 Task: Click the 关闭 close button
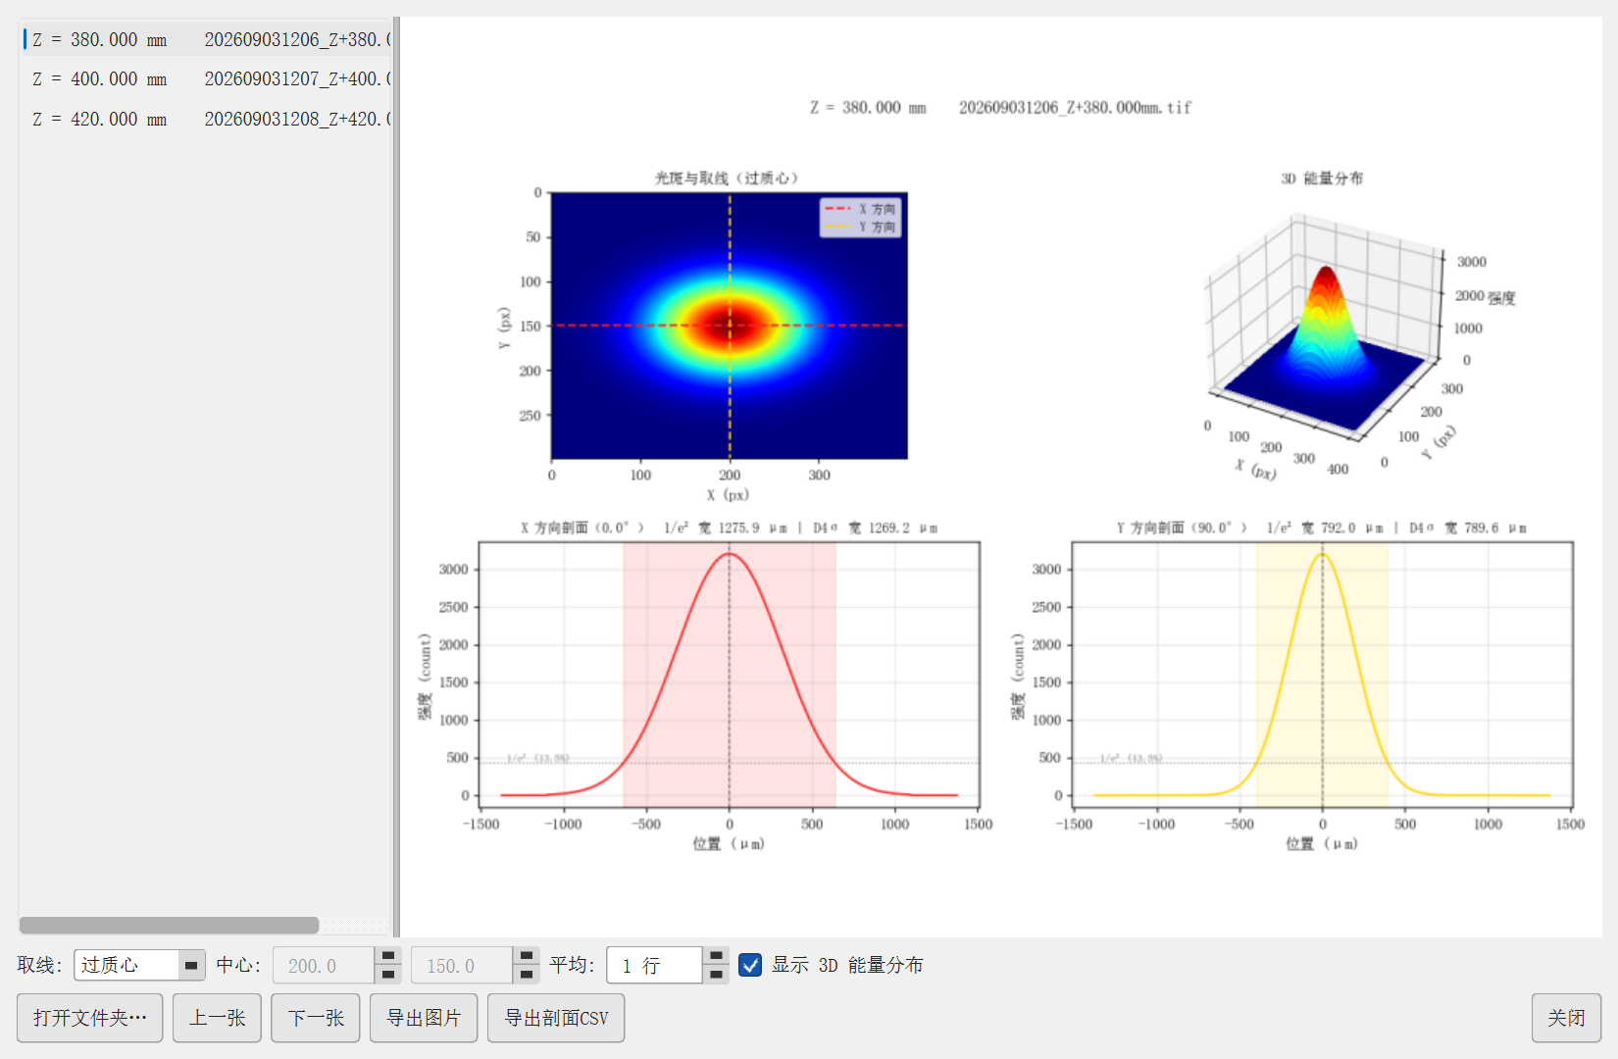(x=1566, y=1018)
